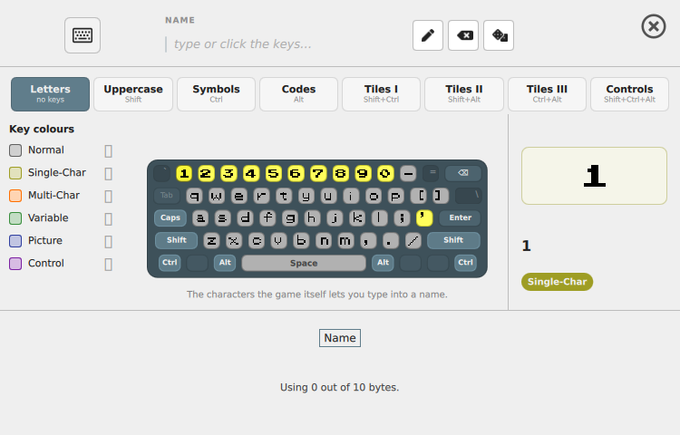The image size is (680, 435).
Task: Click the Multi-Char orange colour swatch
Action: (15, 196)
